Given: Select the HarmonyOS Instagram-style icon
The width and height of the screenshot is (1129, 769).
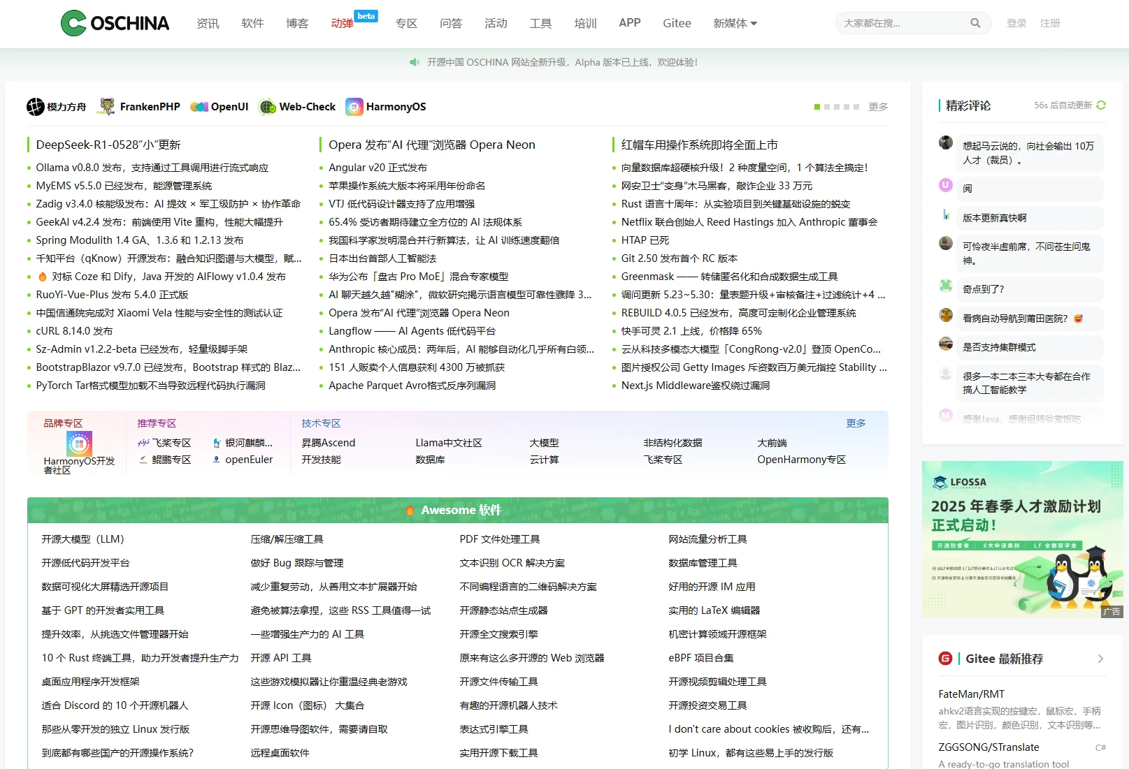Looking at the screenshot, I should 354,106.
